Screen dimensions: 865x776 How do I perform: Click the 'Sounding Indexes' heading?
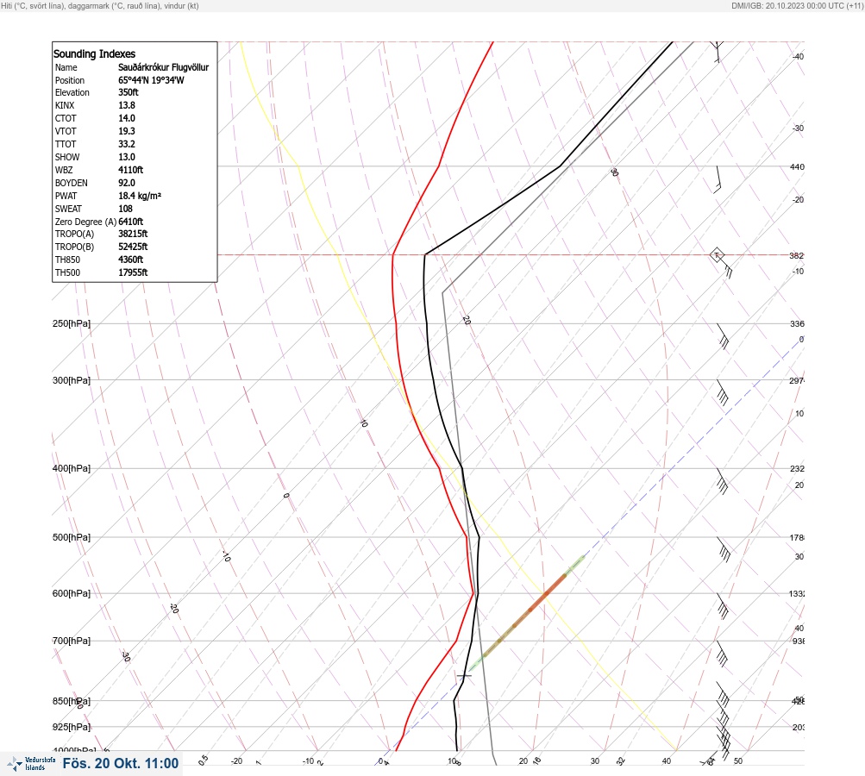click(94, 54)
